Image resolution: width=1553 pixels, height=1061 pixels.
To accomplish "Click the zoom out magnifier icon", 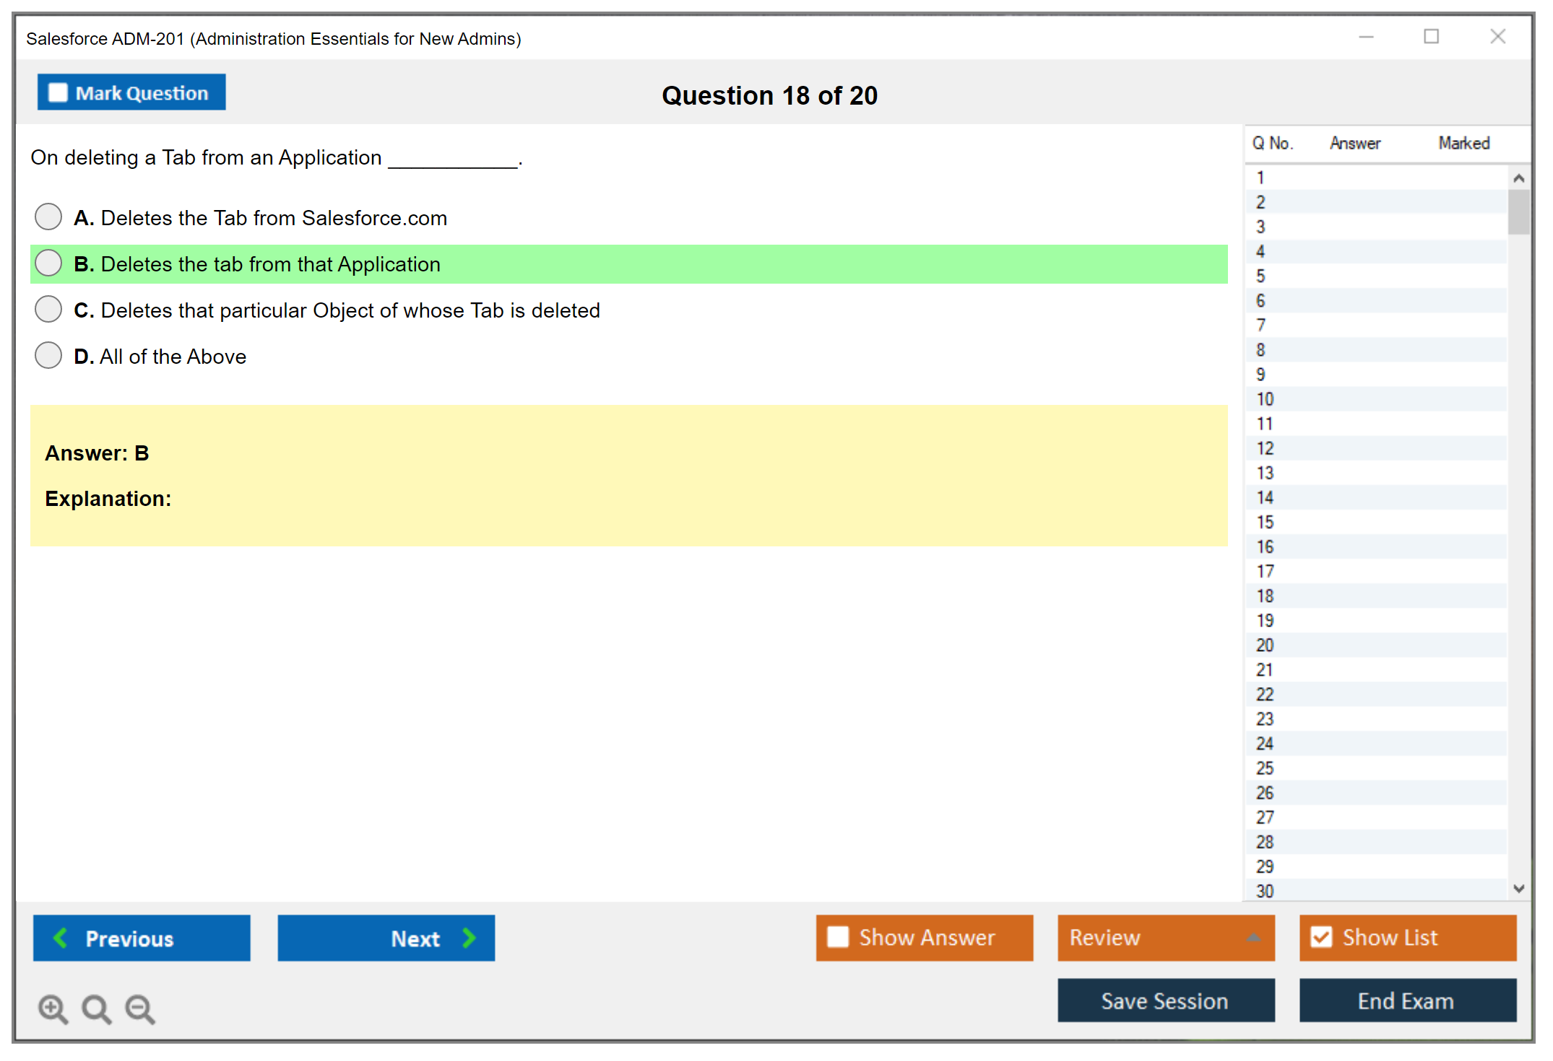I will click(139, 1008).
